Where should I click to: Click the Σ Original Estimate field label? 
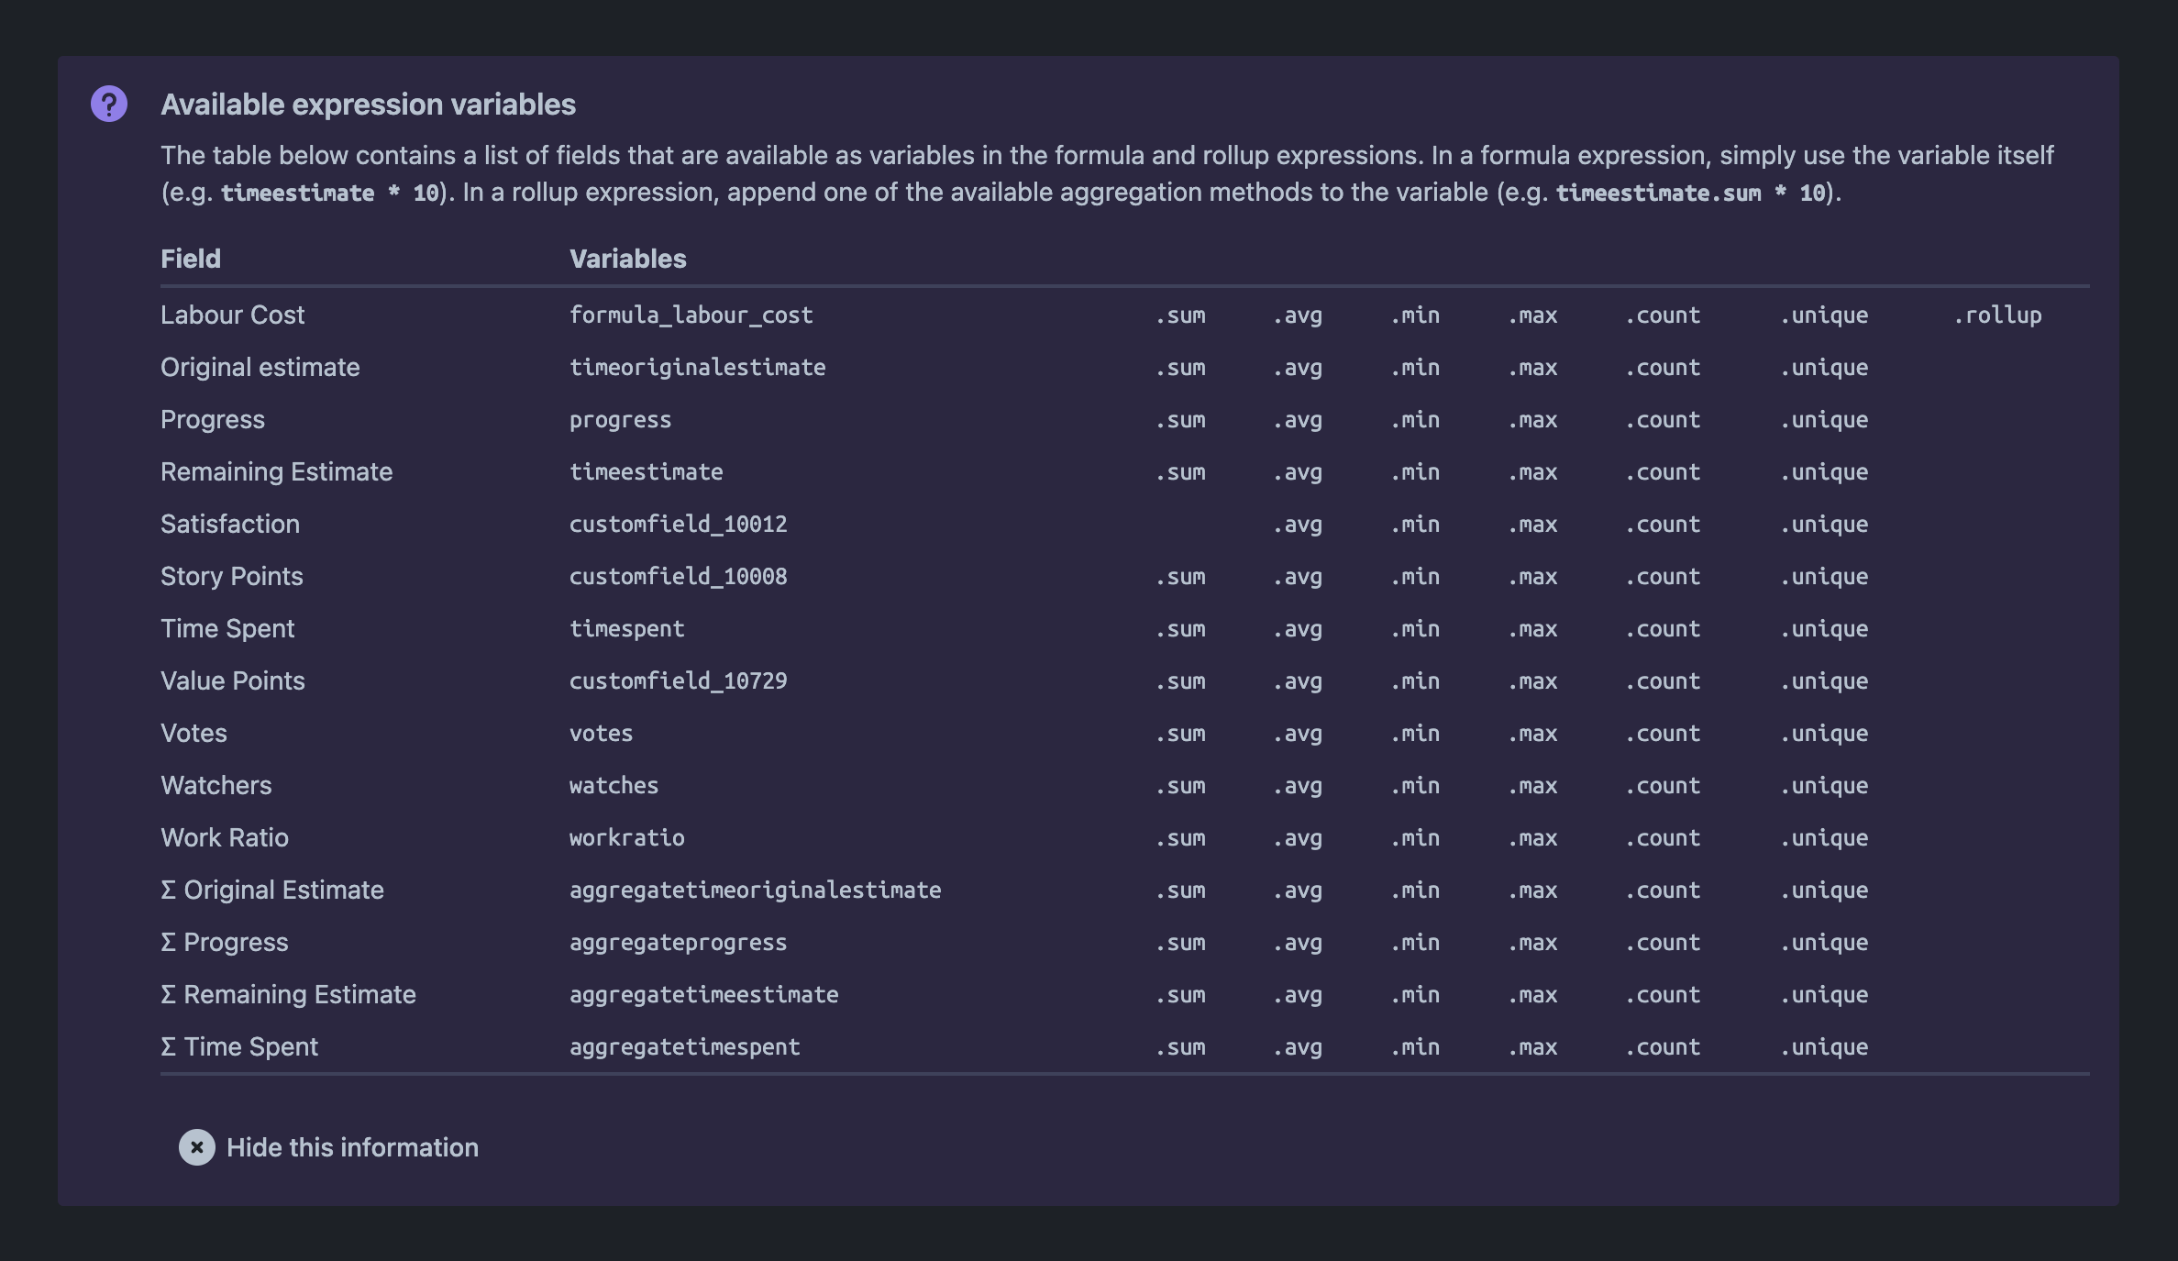pos(272,890)
